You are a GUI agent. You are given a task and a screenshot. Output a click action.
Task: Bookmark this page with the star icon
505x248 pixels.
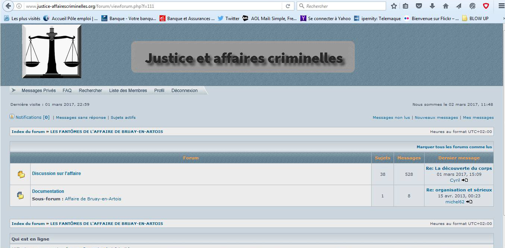coord(394,6)
